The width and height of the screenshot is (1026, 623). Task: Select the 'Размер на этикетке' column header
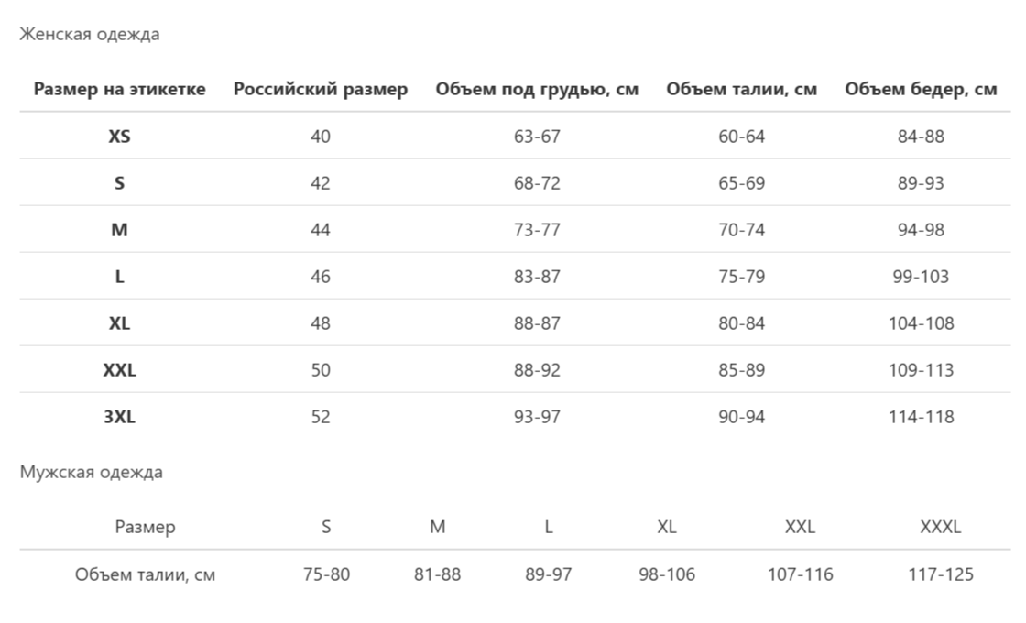119,90
